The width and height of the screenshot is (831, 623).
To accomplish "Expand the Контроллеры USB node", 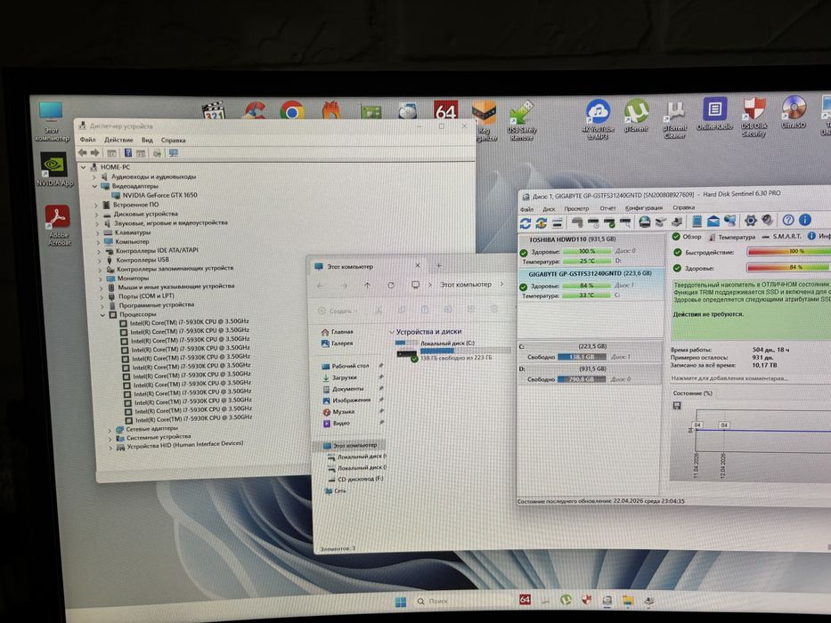I will tap(99, 260).
